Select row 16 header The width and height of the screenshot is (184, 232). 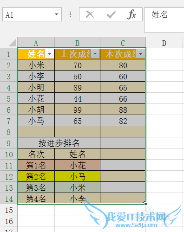[8, 221]
